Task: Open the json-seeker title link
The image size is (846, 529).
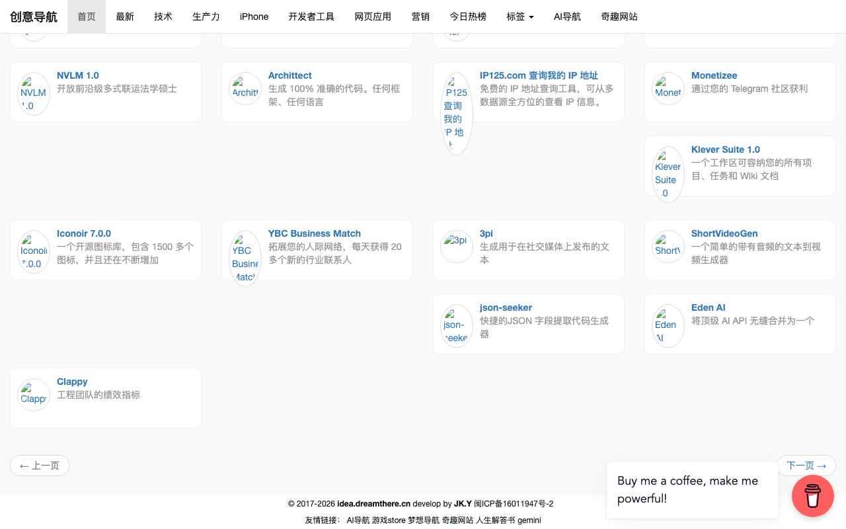Action: [506, 307]
